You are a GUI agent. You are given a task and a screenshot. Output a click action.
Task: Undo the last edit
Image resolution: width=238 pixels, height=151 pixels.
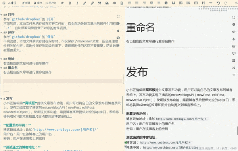point(218,3)
